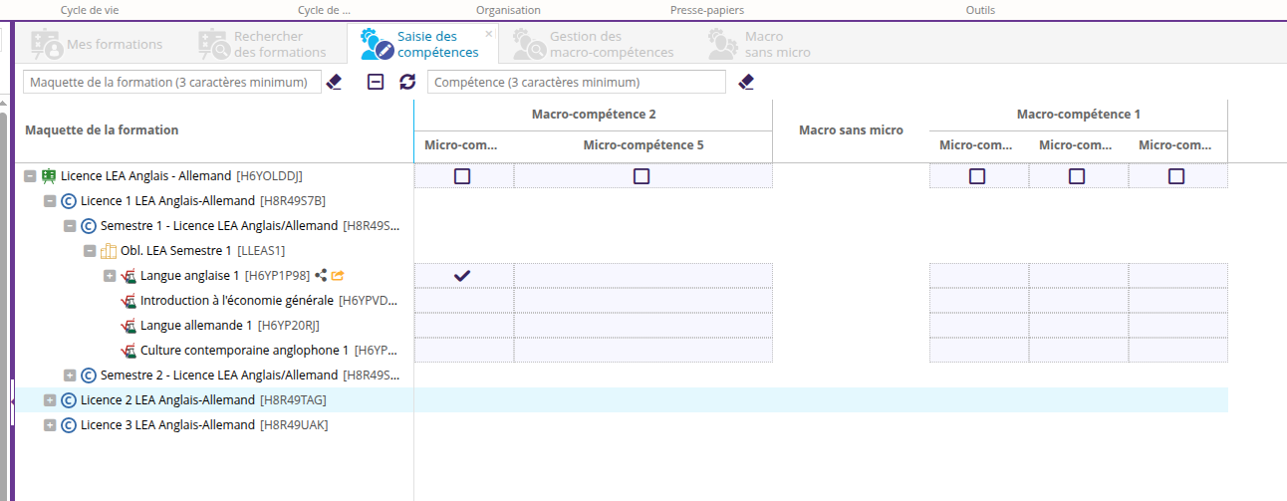Screen dimensions: 1287x501
Task: Click the Obl. LEA Semestre 1 list icon
Action: (109, 251)
